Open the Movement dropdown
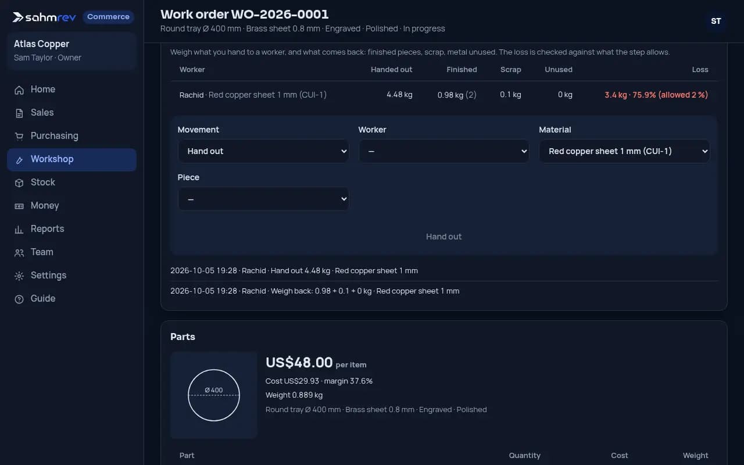744x465 pixels. [x=263, y=151]
